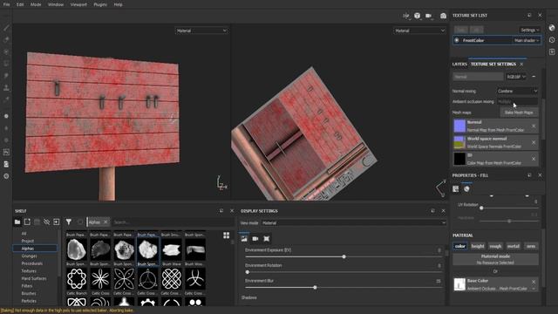This screenshot has height=314, width=558.
Task: Select the Smudge tool in left toolbar
Action: (6, 76)
